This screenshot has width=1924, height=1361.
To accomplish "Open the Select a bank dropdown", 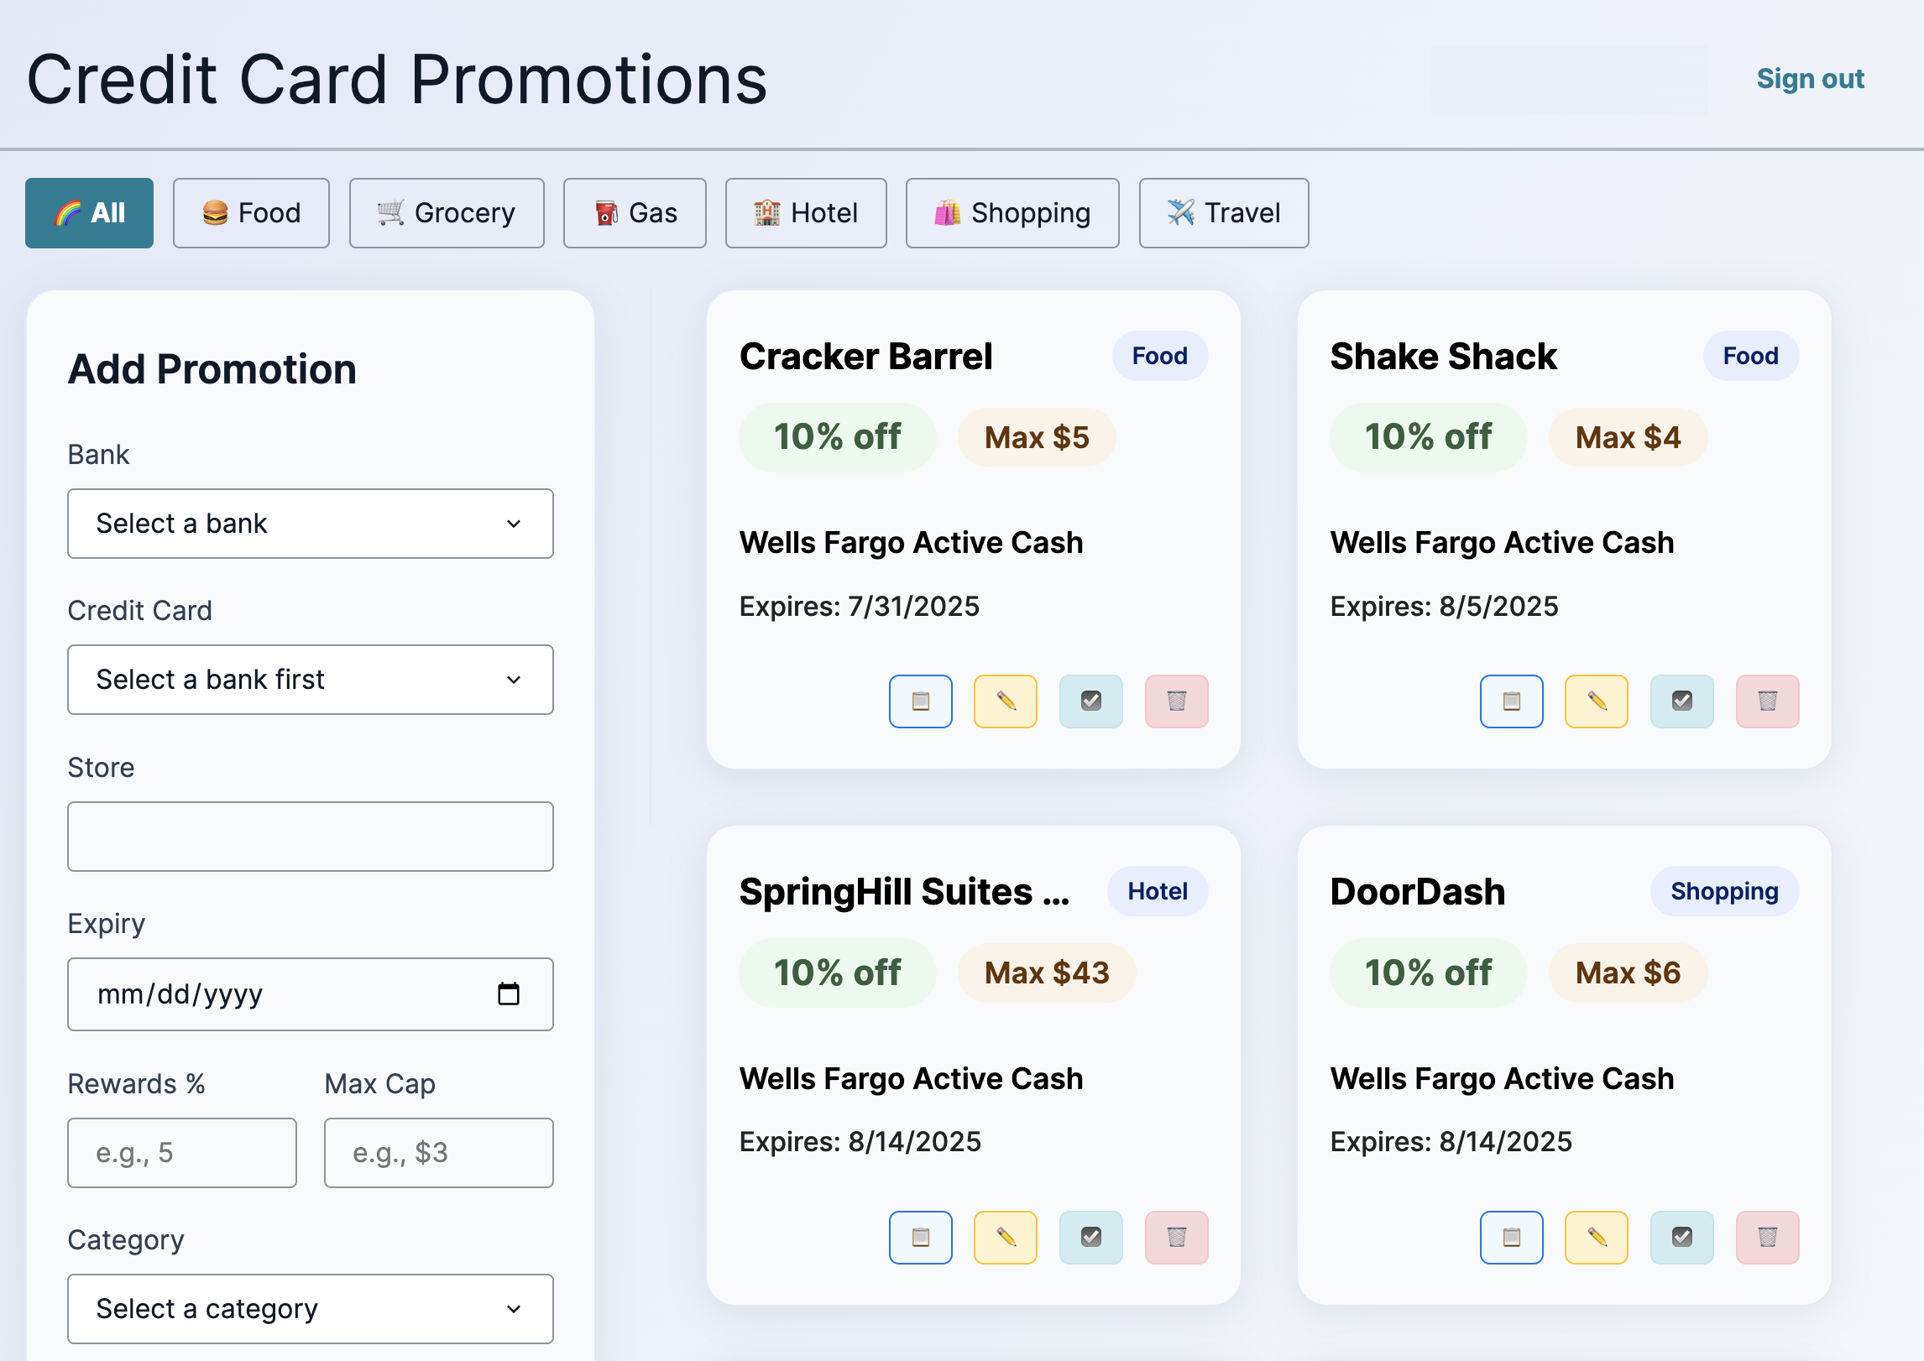I will (311, 524).
